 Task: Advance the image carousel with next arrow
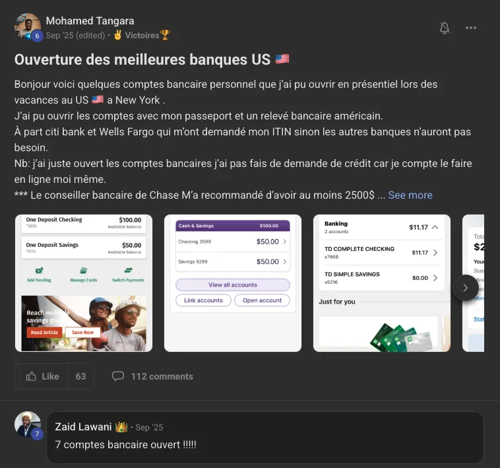point(465,288)
